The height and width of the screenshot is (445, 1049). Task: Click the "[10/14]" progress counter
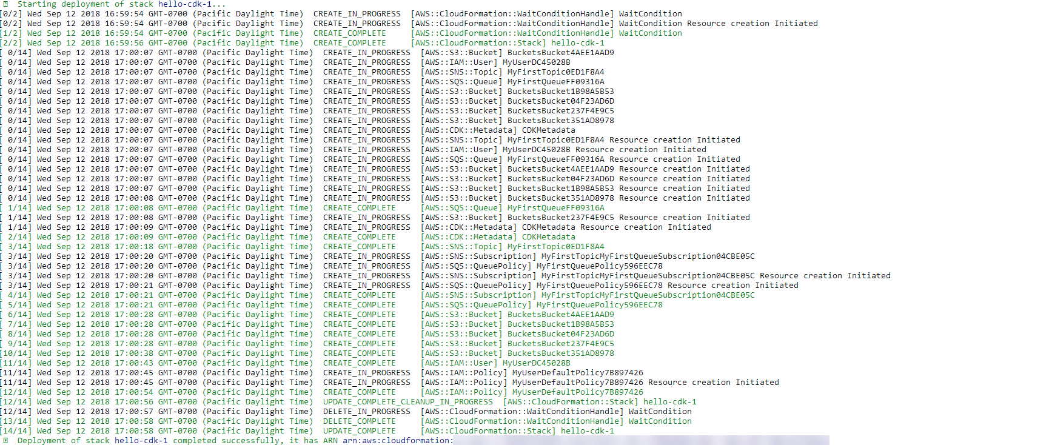coord(16,353)
